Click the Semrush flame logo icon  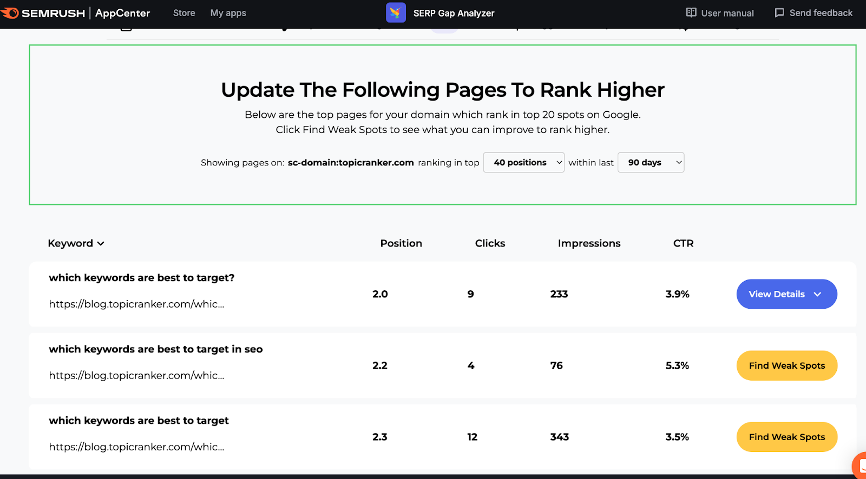(9, 13)
